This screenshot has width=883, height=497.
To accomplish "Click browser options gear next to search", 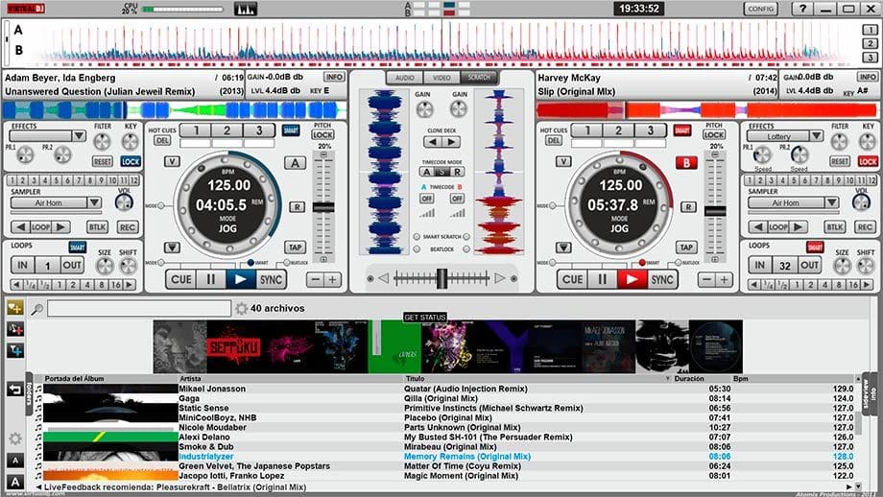I will tap(241, 308).
